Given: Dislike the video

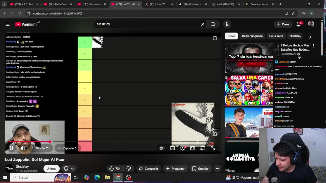Looking at the screenshot, I should tap(129, 169).
